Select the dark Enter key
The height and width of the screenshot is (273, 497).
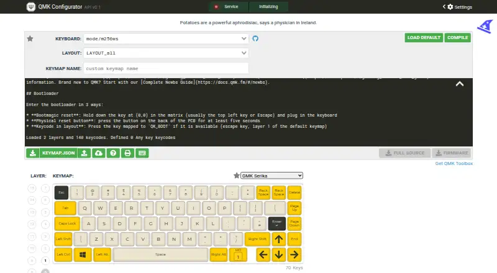point(277,223)
